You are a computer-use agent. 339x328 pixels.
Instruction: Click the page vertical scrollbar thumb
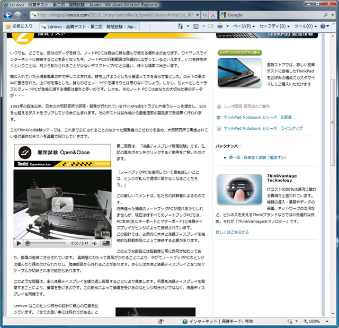click(x=333, y=122)
